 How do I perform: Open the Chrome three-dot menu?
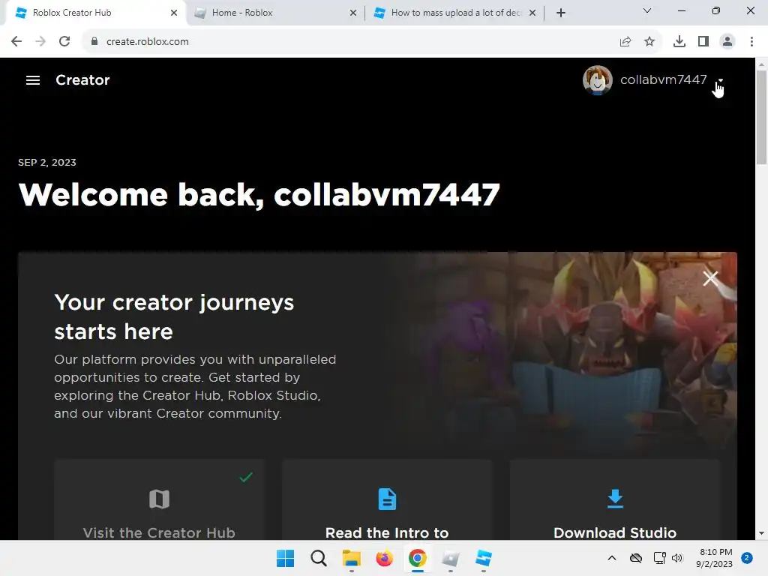tap(751, 42)
